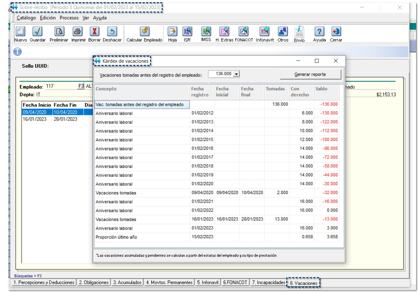The height and width of the screenshot is (293, 419).
Task: Open the Catálogo menu
Action: (x=26, y=18)
